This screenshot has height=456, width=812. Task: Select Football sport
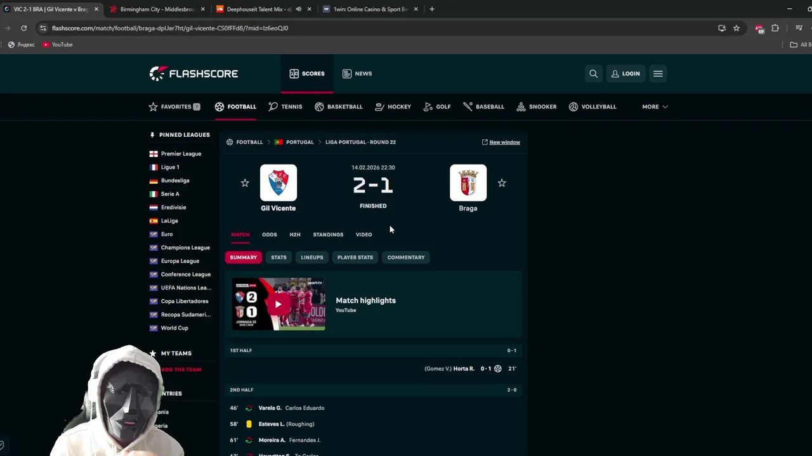[235, 106]
